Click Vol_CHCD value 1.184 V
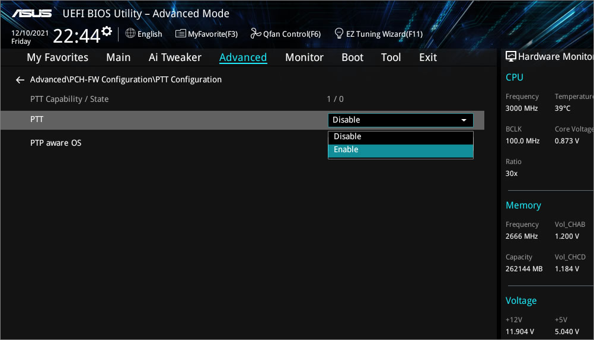594x340 pixels. [567, 269]
